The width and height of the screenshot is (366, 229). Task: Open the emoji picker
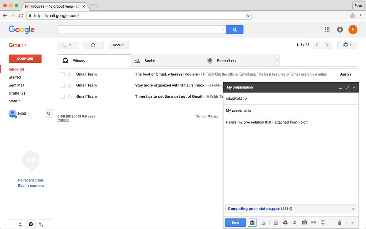(x=323, y=222)
